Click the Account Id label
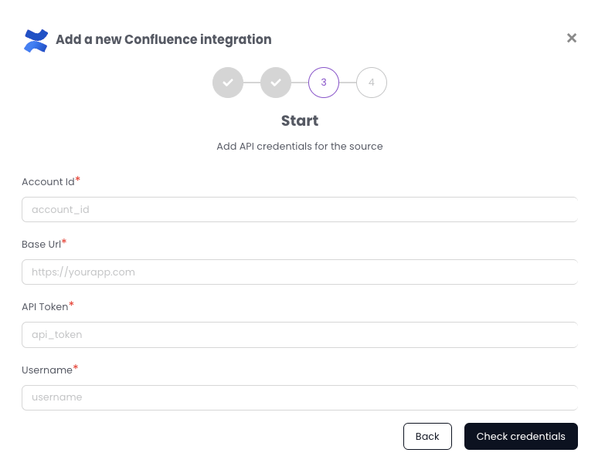 tap(48, 182)
